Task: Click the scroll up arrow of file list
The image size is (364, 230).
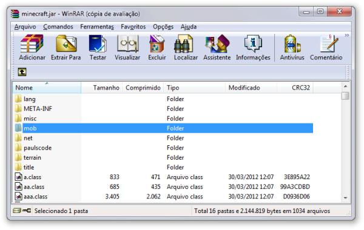Action: click(x=345, y=87)
